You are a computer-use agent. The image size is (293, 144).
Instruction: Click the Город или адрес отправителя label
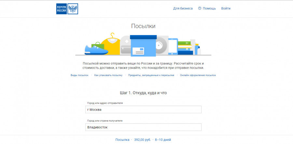click(105, 103)
